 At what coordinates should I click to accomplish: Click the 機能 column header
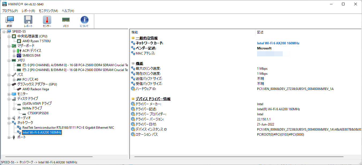[x=135, y=32]
